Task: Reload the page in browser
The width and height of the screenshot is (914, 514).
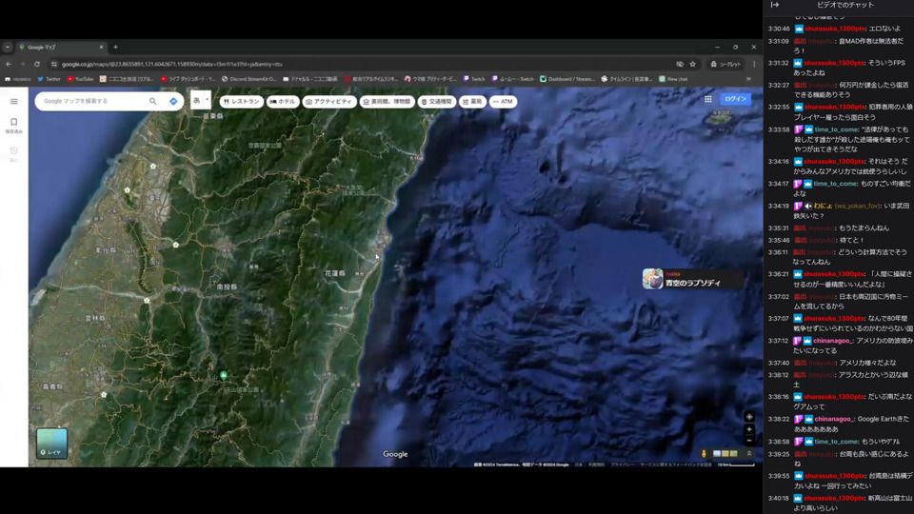Action: (x=37, y=64)
